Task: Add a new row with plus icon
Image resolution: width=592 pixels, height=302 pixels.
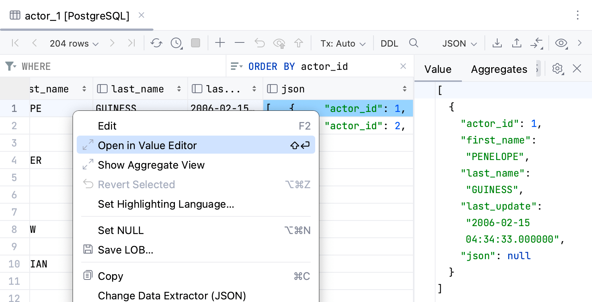Action: [x=220, y=43]
